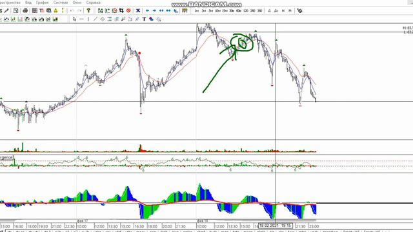Switch chart to 30m timeframe
Screen dimensions: 413x232
[x=232, y=11]
